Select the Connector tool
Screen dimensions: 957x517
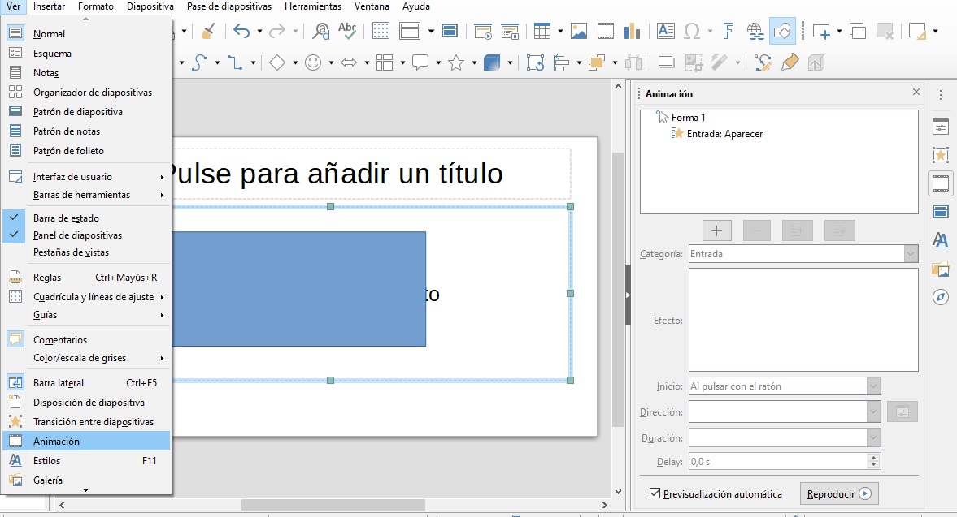pyautogui.click(x=235, y=62)
